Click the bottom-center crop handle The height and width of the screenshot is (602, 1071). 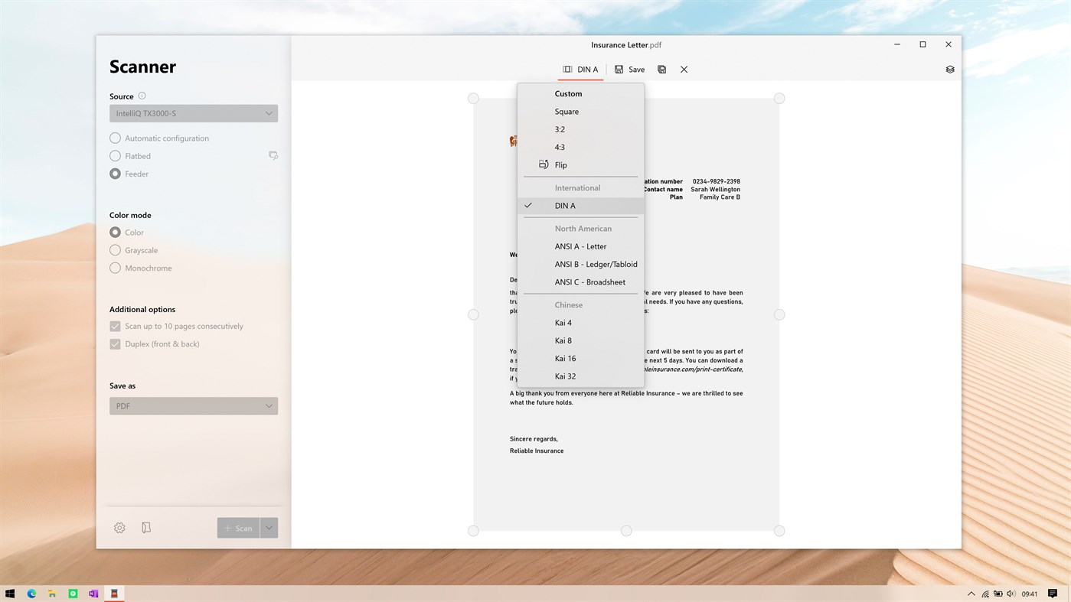click(x=626, y=531)
